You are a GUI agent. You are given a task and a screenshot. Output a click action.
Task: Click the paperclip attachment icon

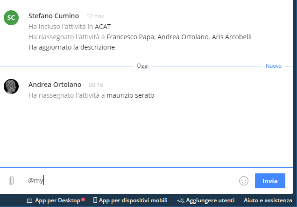click(12, 180)
